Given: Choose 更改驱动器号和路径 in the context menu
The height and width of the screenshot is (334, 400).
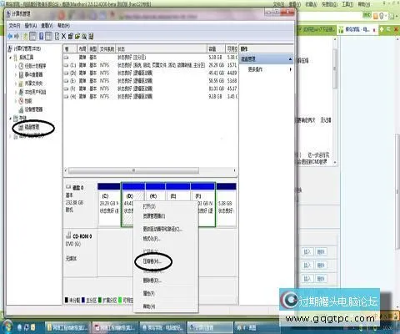Looking at the screenshot, I should point(166,229).
